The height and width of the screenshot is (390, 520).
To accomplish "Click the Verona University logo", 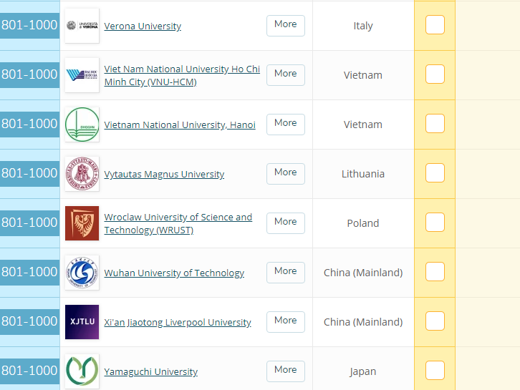I will point(82,26).
